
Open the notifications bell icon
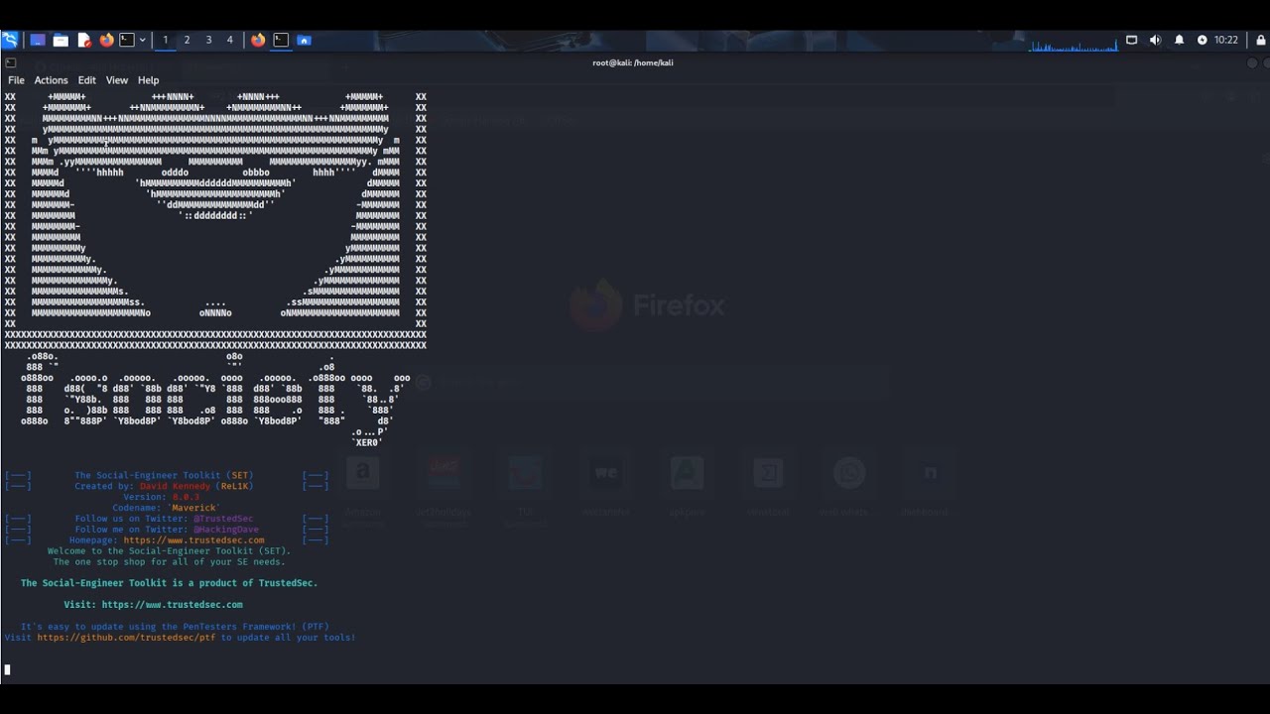coord(1179,40)
